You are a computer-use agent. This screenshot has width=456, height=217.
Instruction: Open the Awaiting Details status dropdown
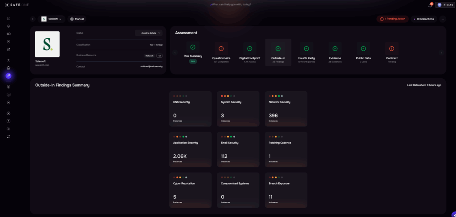149,33
